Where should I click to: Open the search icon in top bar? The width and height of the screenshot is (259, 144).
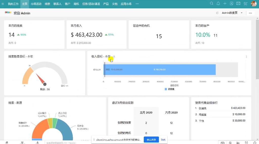[212, 4]
